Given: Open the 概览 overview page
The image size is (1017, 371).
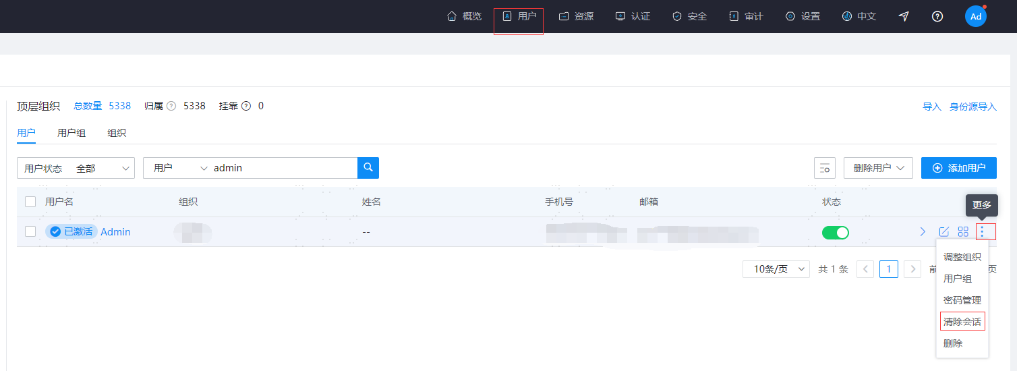Looking at the screenshot, I should 464,16.
